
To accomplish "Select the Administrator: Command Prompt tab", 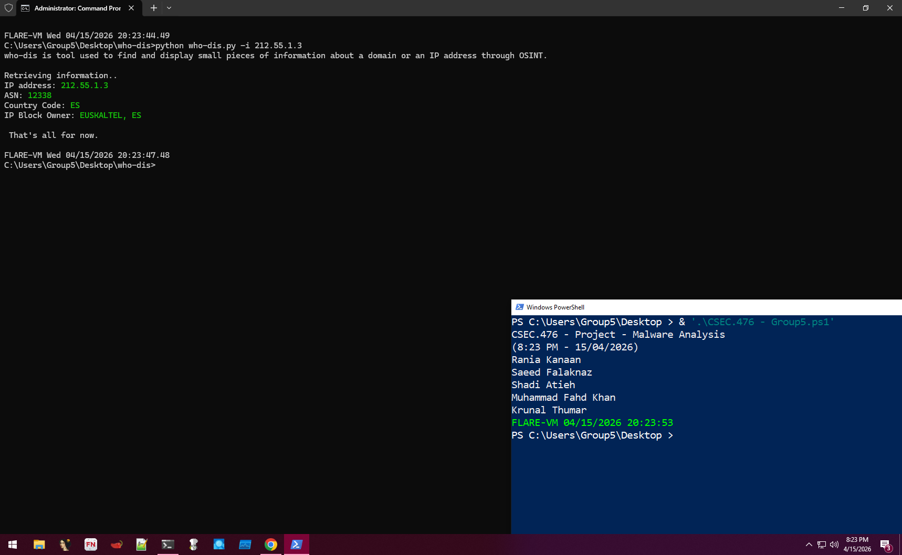I will (78, 8).
